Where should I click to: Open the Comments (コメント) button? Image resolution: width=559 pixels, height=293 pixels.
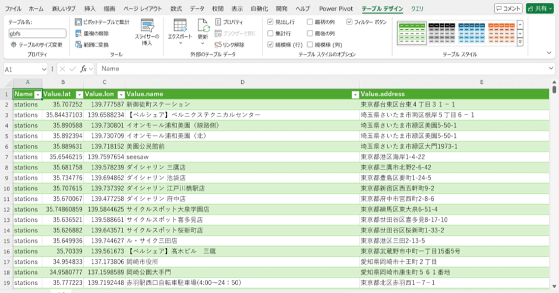tap(508, 8)
